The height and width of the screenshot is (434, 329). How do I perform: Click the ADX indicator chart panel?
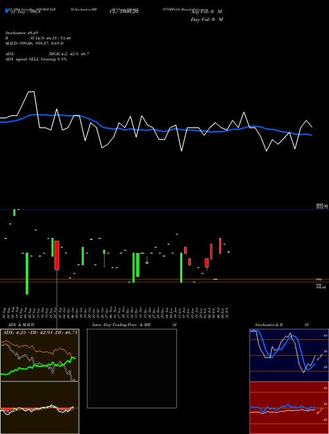39,355
